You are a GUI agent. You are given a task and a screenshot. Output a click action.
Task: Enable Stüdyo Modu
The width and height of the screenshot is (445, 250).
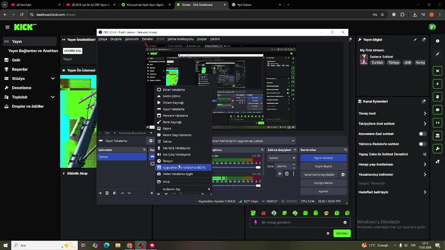point(323,183)
